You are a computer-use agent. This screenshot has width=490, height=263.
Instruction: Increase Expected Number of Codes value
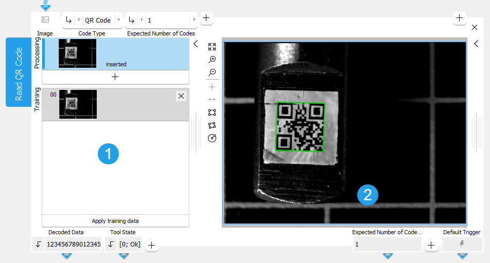click(194, 20)
